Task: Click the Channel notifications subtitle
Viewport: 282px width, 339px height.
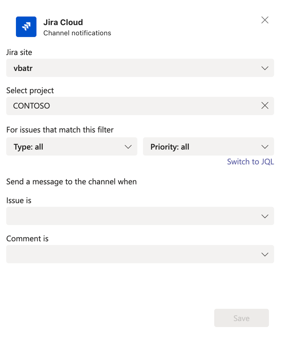Action: [77, 33]
